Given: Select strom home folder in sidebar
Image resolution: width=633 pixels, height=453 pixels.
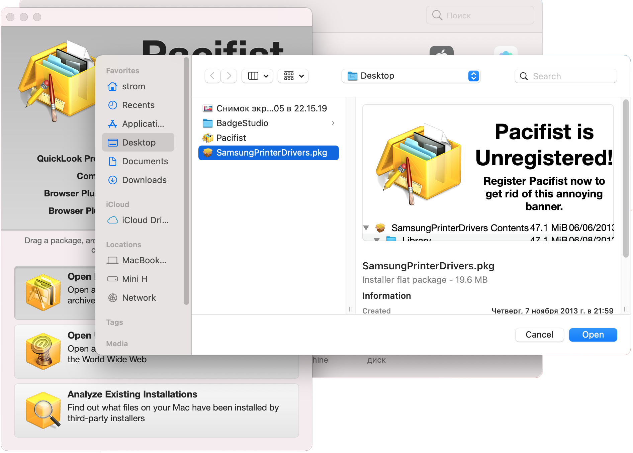Looking at the screenshot, I should point(138,86).
